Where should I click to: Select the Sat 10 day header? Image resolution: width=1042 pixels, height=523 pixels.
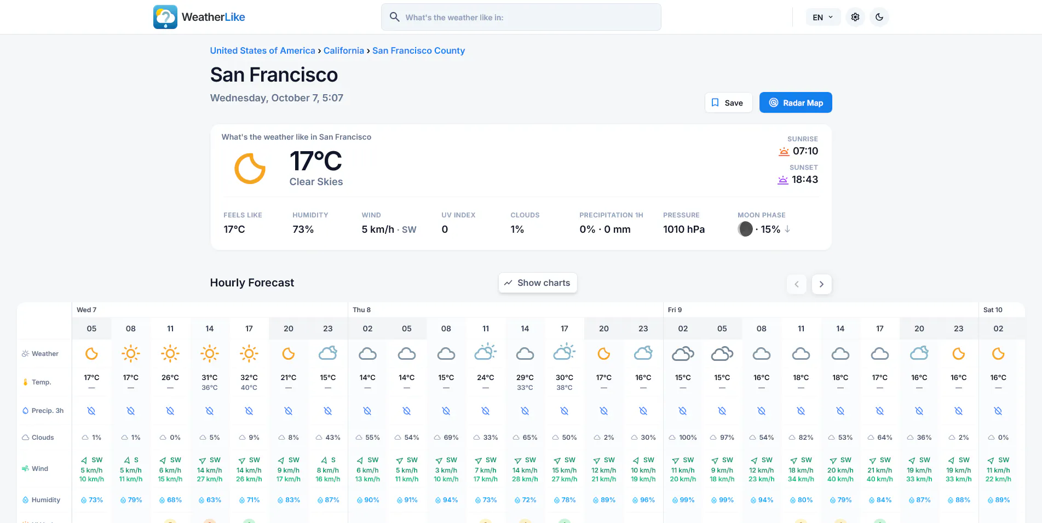click(x=993, y=310)
